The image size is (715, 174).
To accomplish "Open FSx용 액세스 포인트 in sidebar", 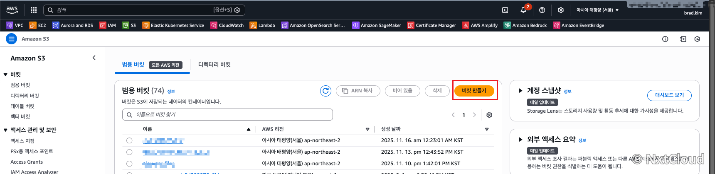I will tap(32, 151).
